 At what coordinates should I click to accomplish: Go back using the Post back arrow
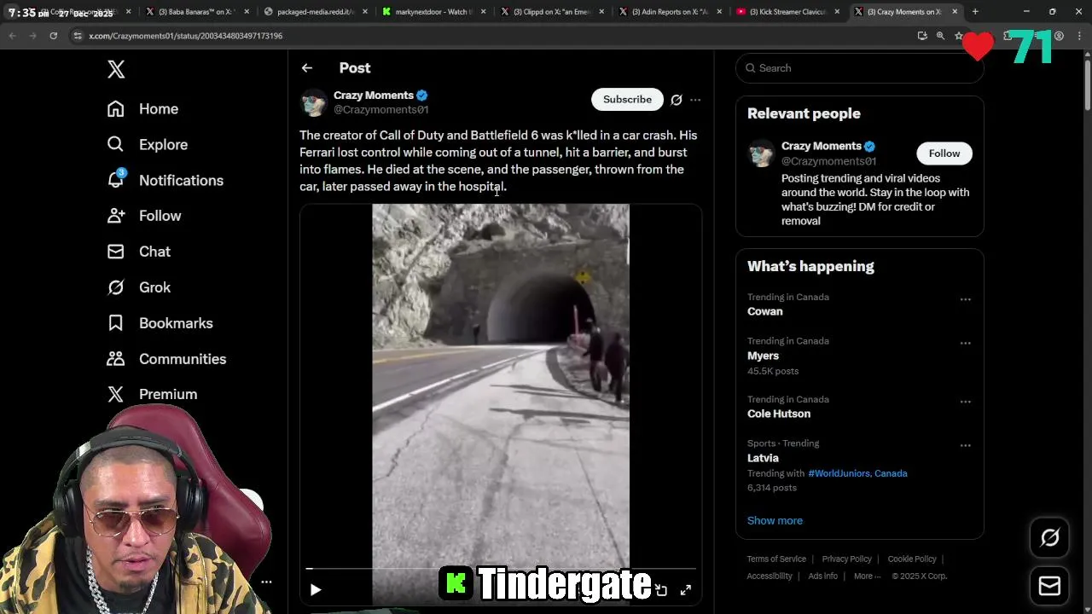tap(307, 68)
